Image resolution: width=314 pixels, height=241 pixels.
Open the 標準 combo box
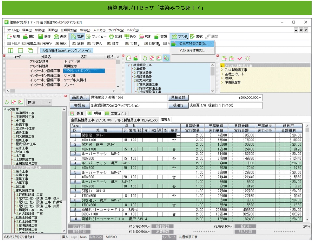click(39, 102)
